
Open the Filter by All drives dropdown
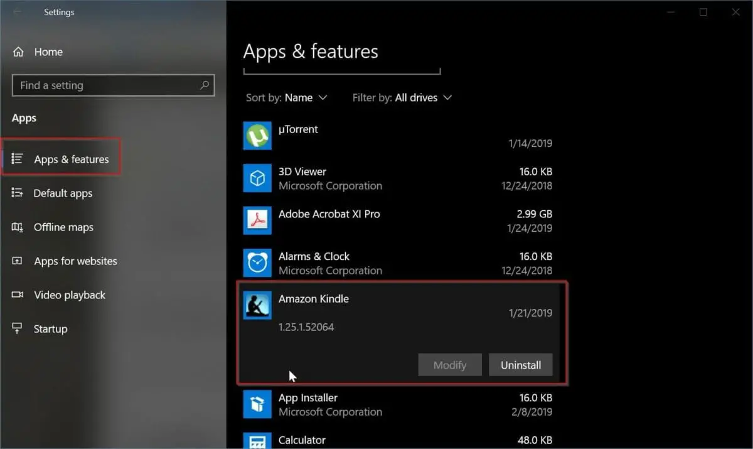[x=402, y=97]
